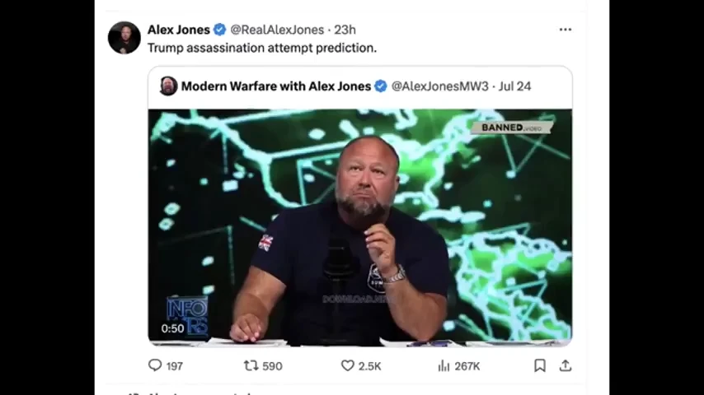Visit the @AlexJonesMW3 handle
This screenshot has width=704, height=395.
(440, 86)
